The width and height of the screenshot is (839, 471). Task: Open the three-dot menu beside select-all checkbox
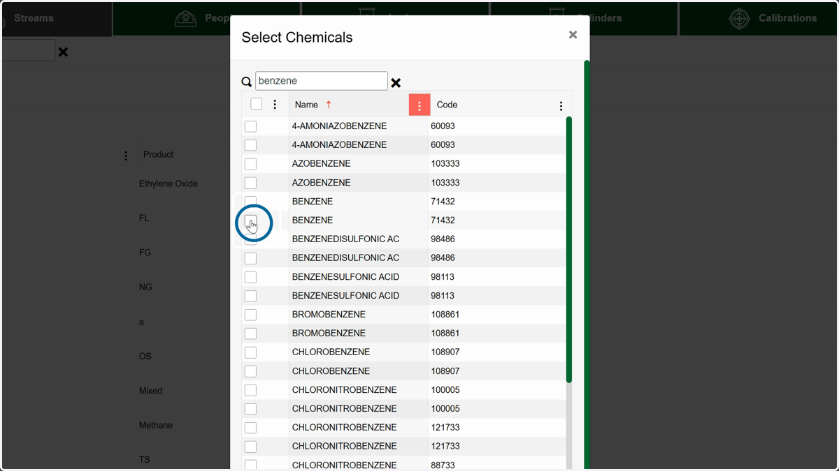(275, 105)
